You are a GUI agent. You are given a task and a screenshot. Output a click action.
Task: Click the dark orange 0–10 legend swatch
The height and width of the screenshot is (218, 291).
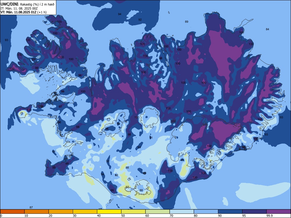click(12, 212)
